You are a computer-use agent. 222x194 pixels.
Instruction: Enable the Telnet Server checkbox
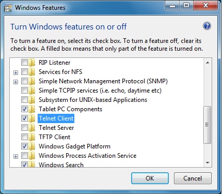tap(24, 128)
